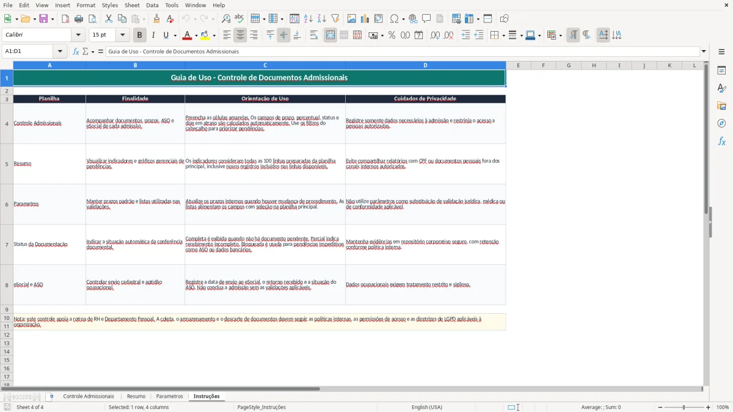Image resolution: width=733 pixels, height=412 pixels.
Task: Open the Underline style dropdown arrow
Action: click(x=174, y=35)
